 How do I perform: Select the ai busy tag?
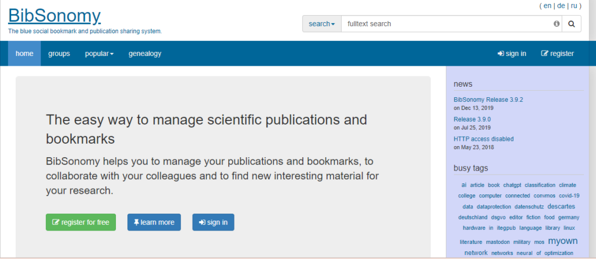[464, 185]
